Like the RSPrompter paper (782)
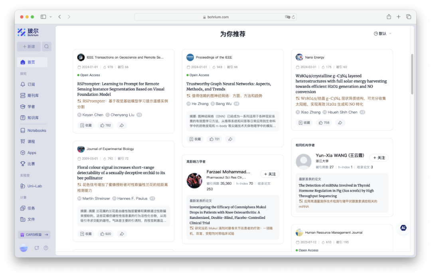 click(x=105, y=126)
